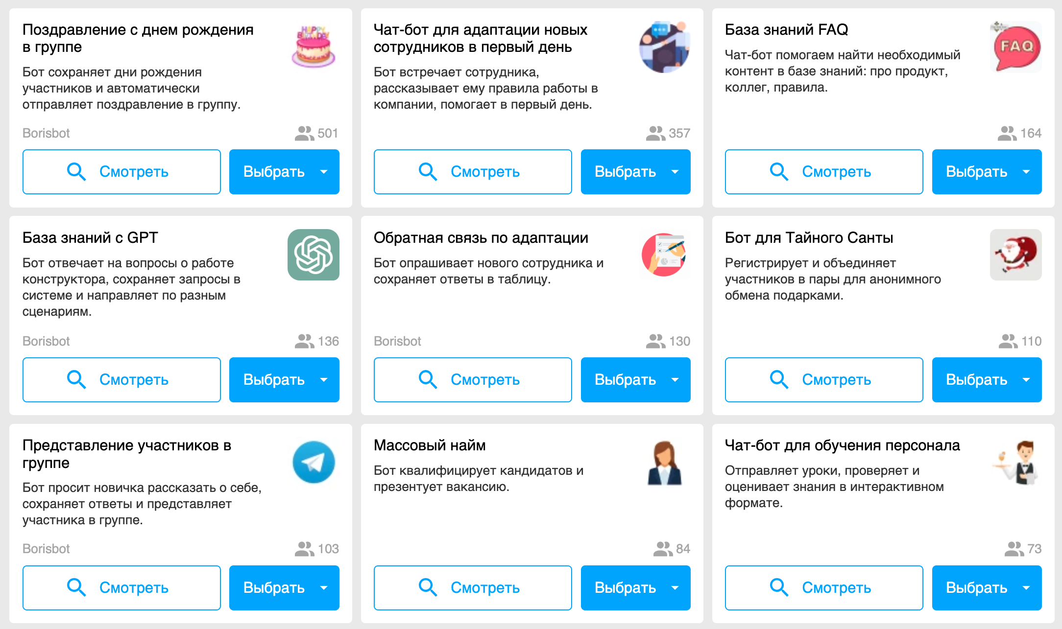Click the businesswoman icon in Массовый найм

pos(665,463)
